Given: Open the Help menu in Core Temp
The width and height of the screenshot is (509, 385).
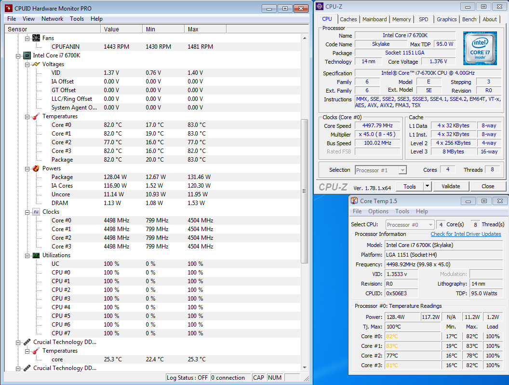Looking at the screenshot, I should coord(422,211).
